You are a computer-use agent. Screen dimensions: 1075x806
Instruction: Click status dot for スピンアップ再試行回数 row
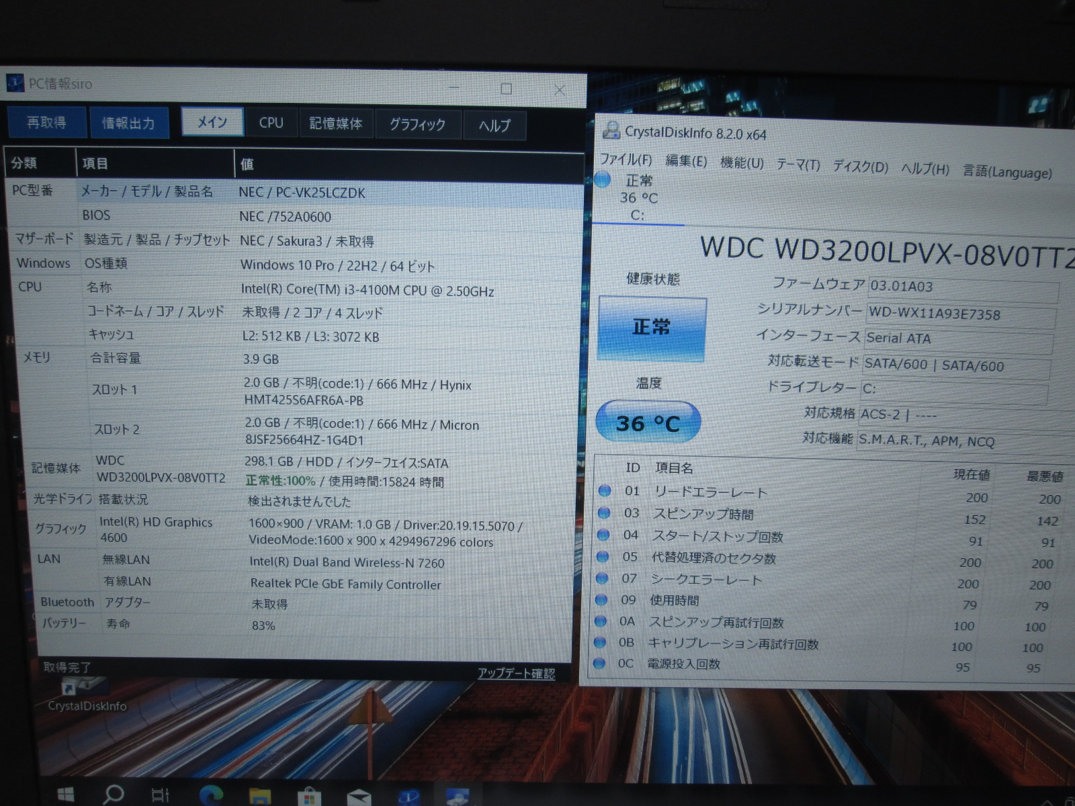601,621
